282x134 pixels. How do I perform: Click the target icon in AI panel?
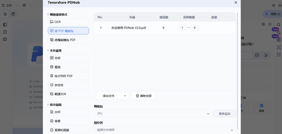tap(263, 24)
